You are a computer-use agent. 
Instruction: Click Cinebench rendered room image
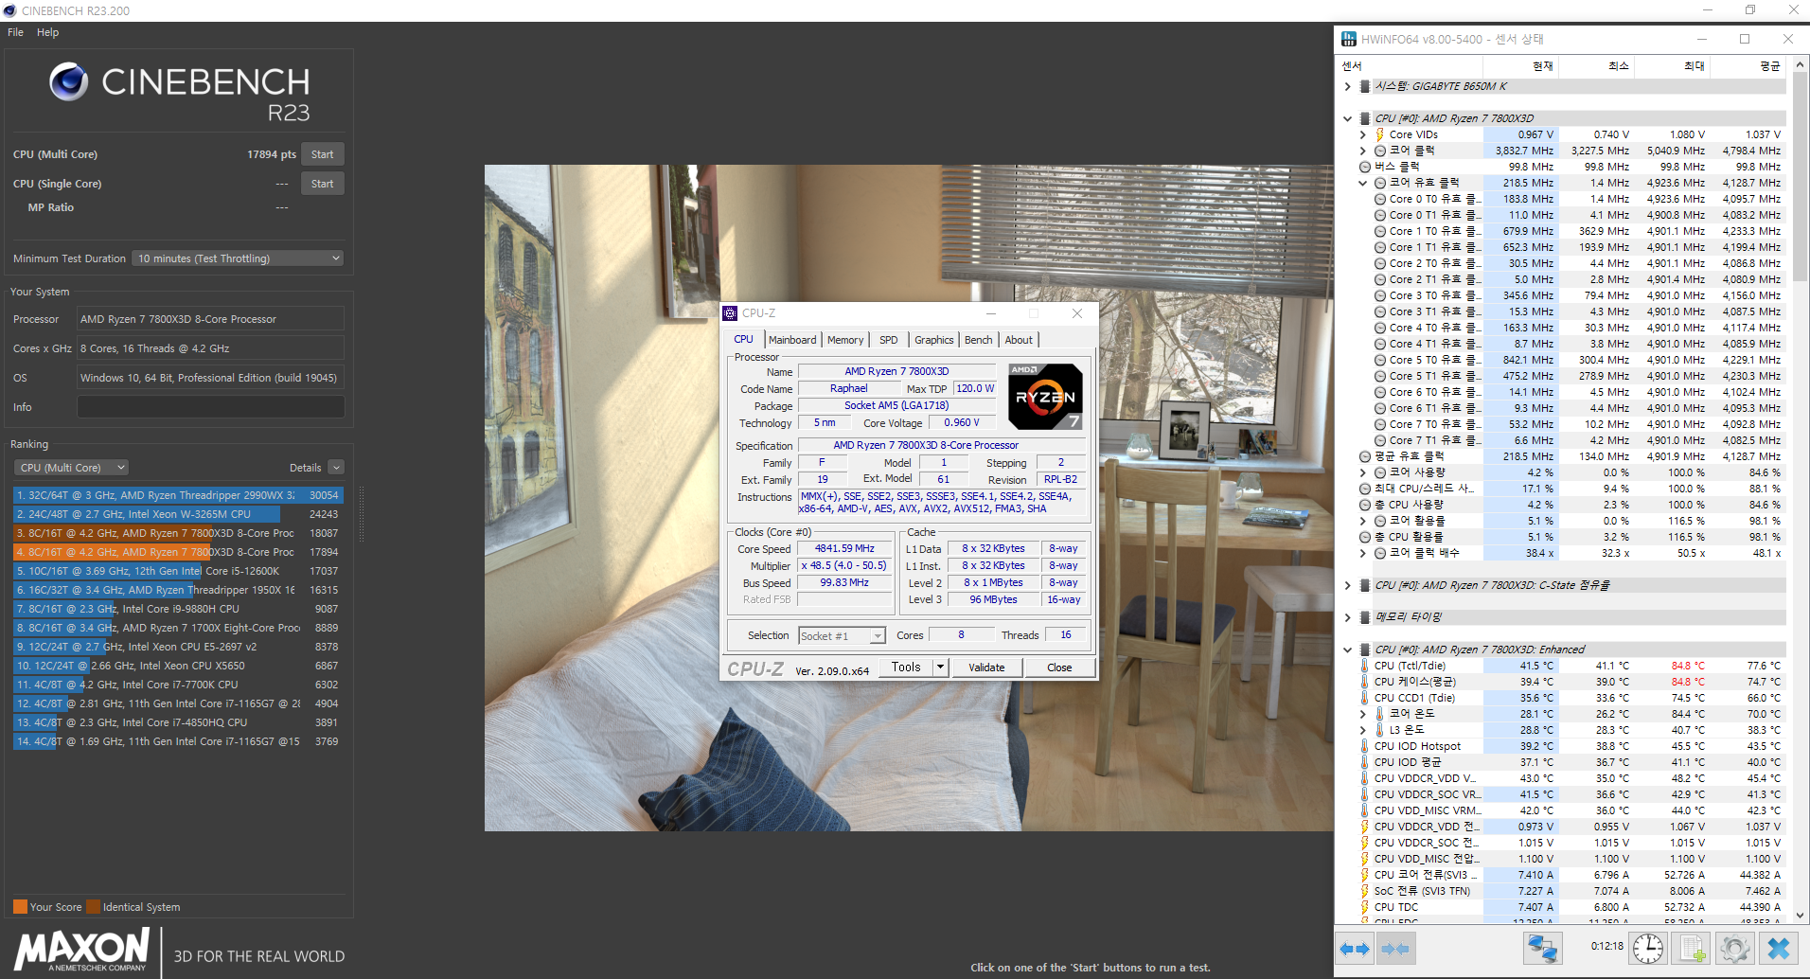(909, 498)
